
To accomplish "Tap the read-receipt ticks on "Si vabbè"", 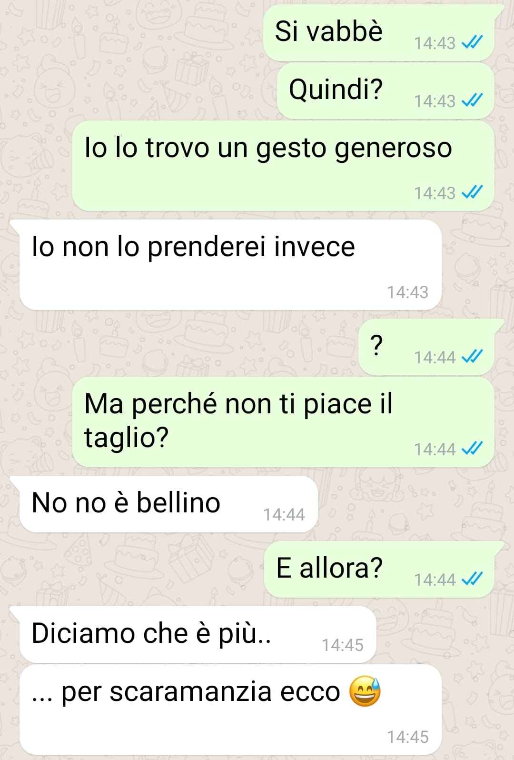I will click(x=472, y=43).
